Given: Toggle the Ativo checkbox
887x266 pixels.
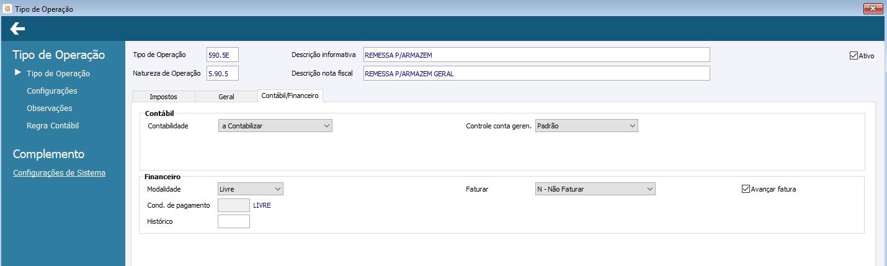Looking at the screenshot, I should pyautogui.click(x=854, y=55).
